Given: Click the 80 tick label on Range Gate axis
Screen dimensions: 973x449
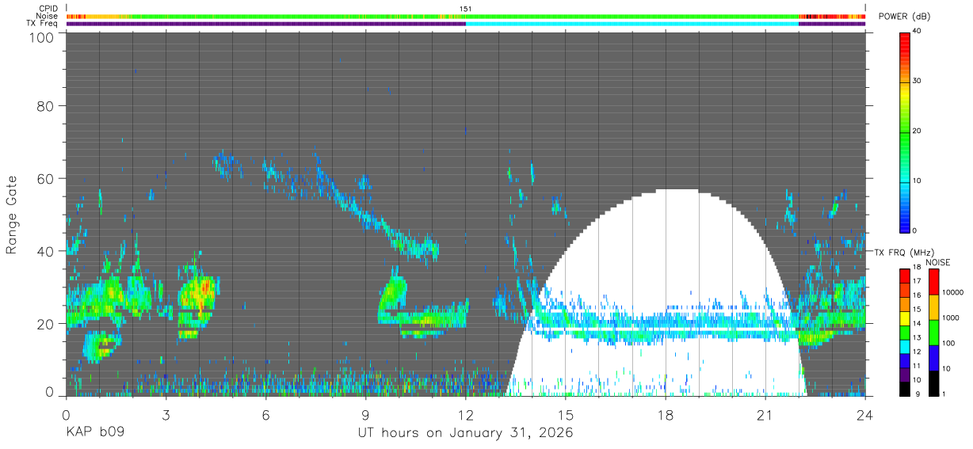Looking at the screenshot, I should coord(46,105).
